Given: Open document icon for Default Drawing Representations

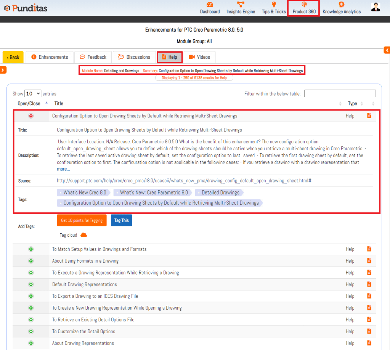Looking at the screenshot, I should click(369, 284).
